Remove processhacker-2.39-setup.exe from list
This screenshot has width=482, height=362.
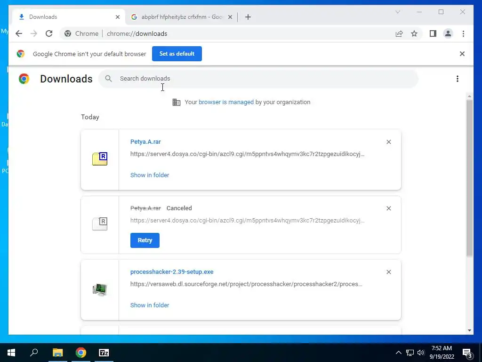tap(388, 272)
